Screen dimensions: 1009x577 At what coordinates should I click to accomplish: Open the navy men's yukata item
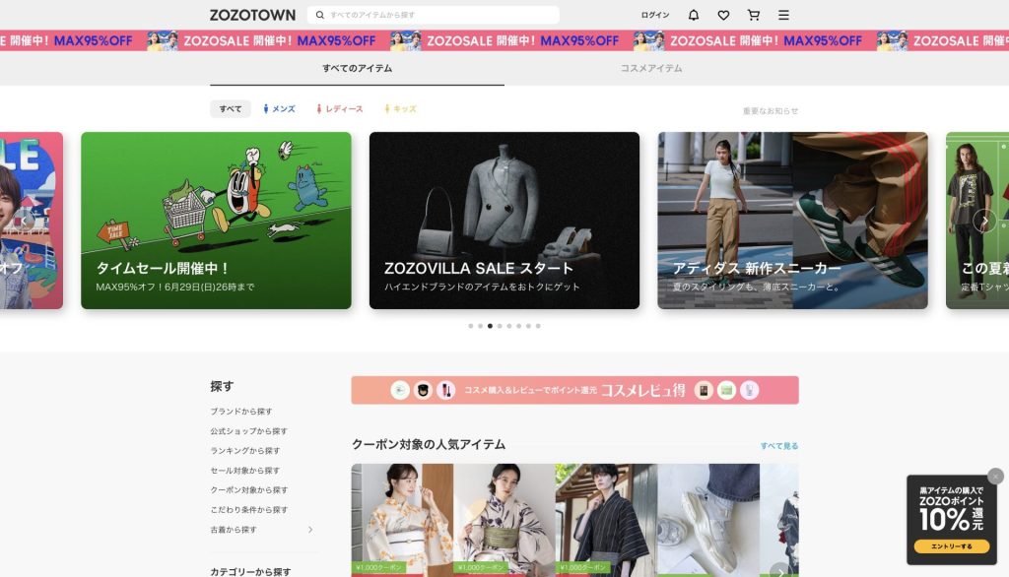(606, 520)
